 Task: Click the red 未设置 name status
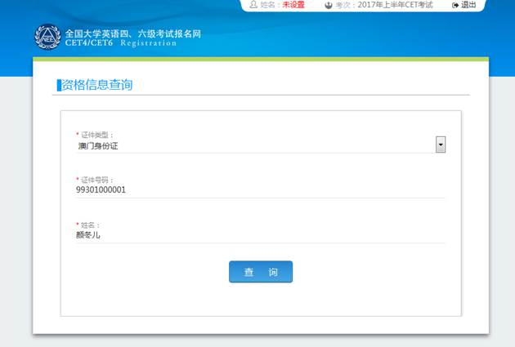tap(293, 5)
